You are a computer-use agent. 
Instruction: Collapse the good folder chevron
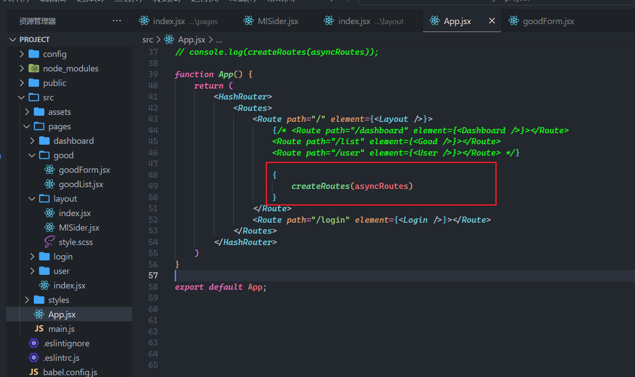coord(32,155)
